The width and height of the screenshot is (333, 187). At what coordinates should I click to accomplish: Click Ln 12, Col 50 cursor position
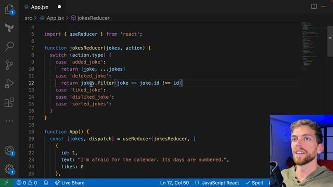pos(174,182)
